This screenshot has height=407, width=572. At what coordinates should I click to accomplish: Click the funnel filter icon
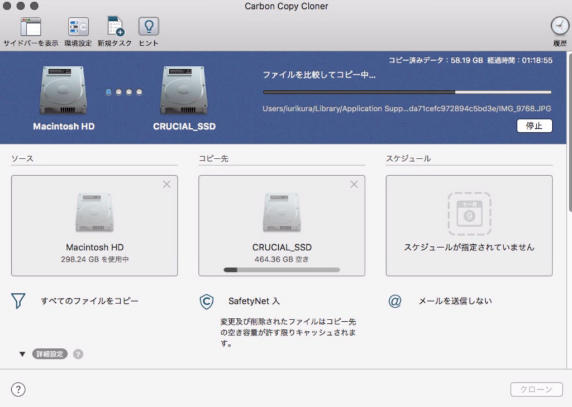coord(18,301)
